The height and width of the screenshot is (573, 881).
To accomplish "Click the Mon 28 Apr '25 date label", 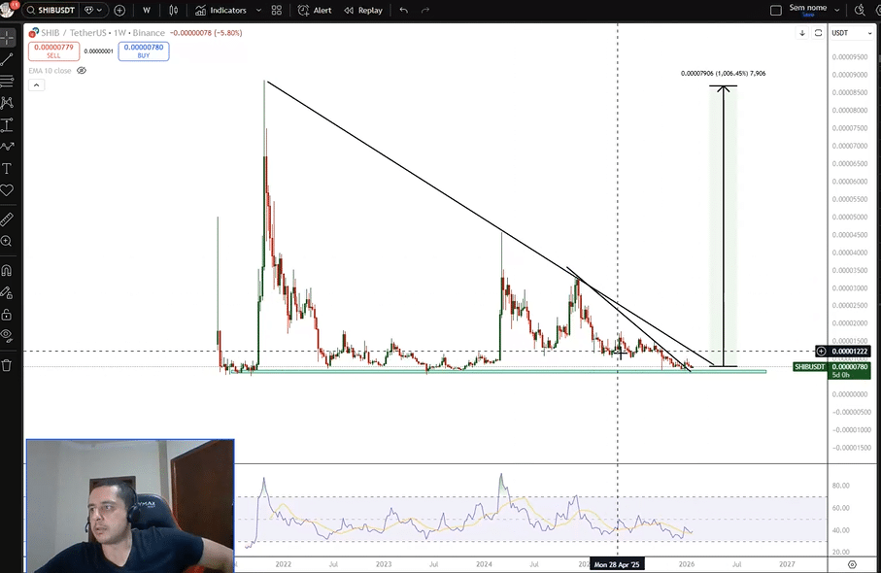I will click(x=617, y=564).
